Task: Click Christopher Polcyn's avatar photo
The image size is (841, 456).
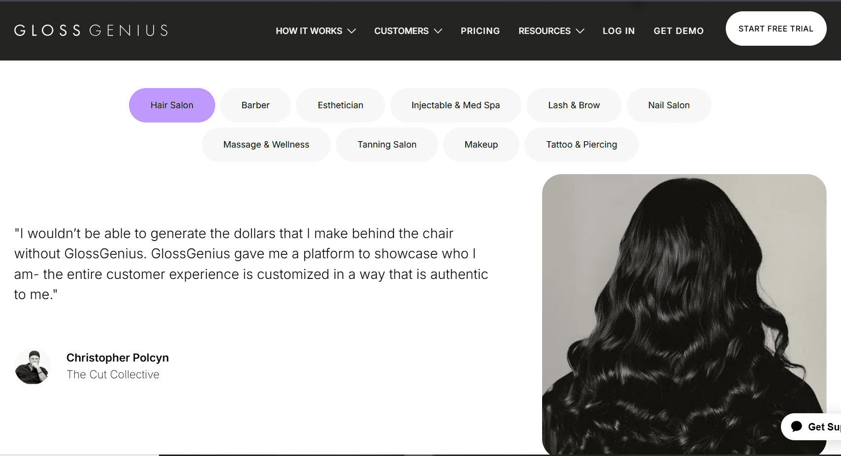Action: 32,366
